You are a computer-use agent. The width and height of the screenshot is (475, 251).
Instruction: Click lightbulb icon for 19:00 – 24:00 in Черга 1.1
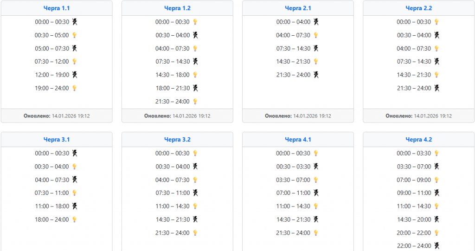(74, 88)
